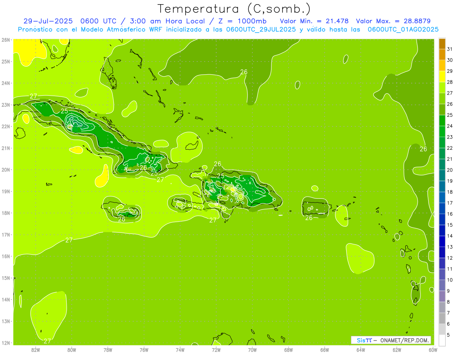Click the '15' value on the color scale
The height and width of the screenshot is (355, 460).
(450, 225)
